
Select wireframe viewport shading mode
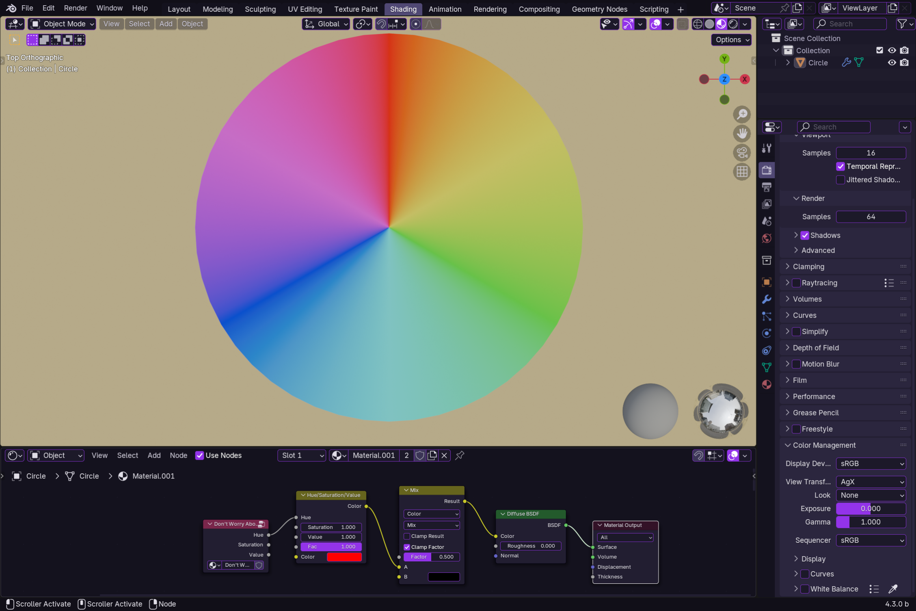[x=697, y=24]
